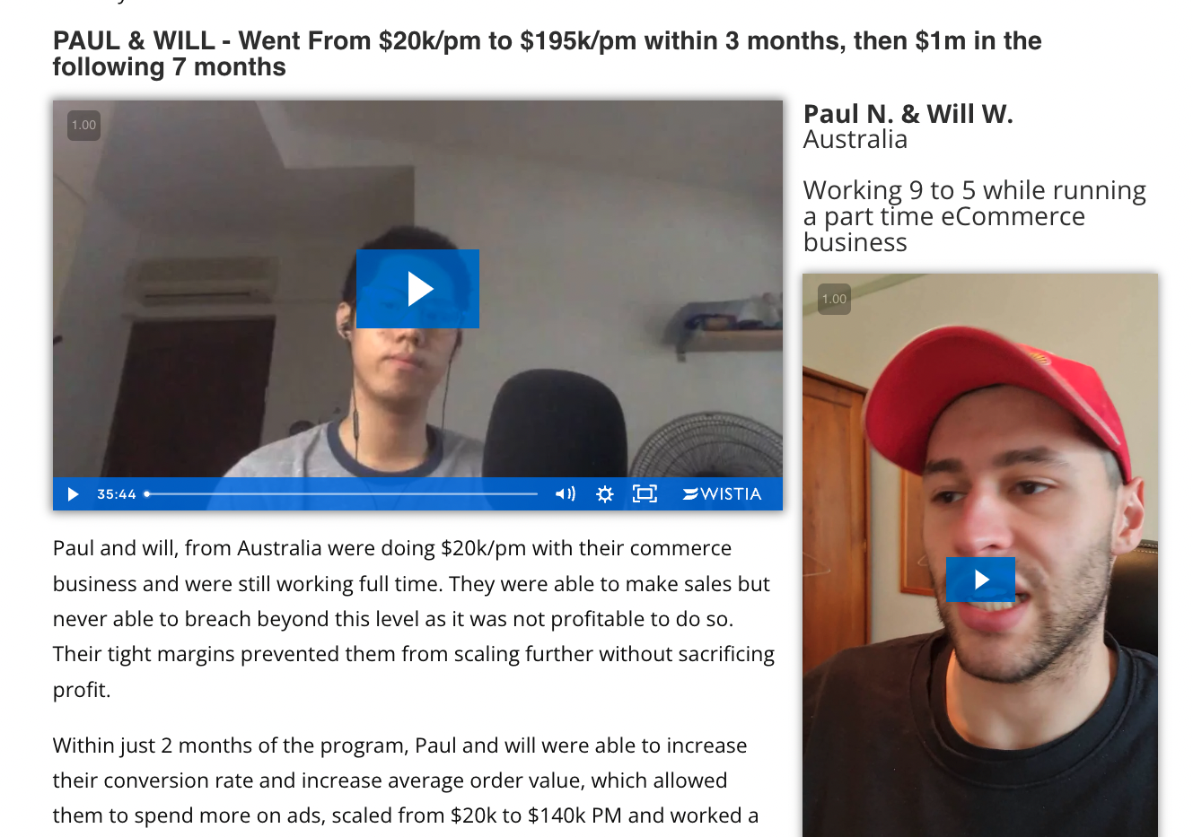Click the Wistia logo in the player bar
This screenshot has width=1193, height=837.
pyautogui.click(x=723, y=494)
